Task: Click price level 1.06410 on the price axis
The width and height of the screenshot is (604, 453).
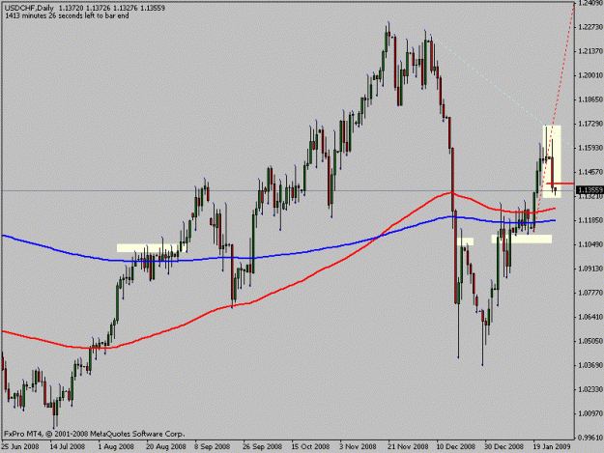Action: (590, 317)
